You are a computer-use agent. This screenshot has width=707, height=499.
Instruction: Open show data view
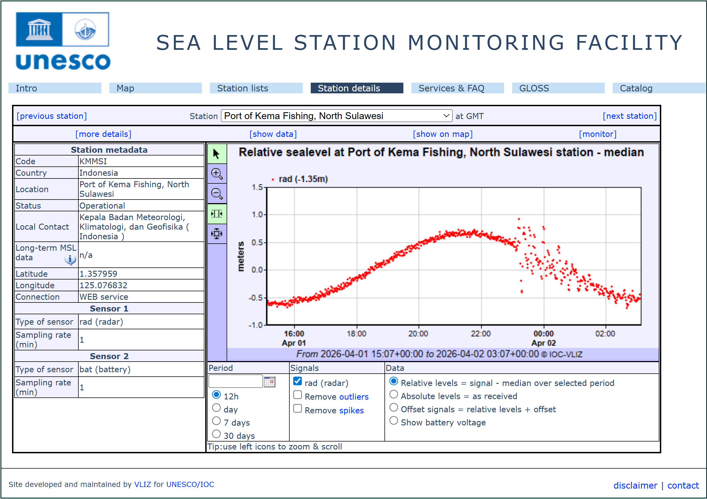tap(273, 134)
